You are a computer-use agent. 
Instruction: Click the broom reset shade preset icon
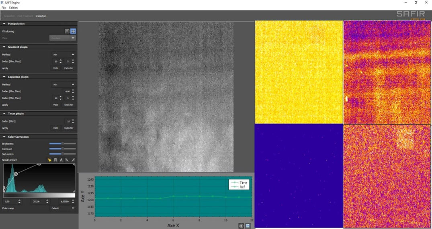[50, 160]
